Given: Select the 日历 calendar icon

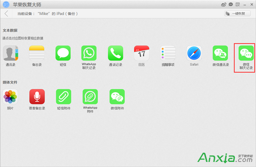Looking at the screenshot, I should 141,53.
